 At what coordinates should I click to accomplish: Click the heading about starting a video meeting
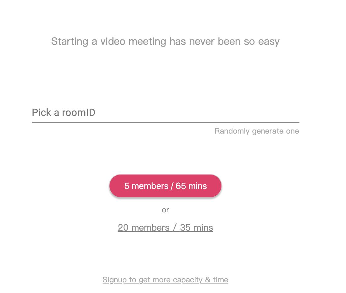tap(165, 41)
